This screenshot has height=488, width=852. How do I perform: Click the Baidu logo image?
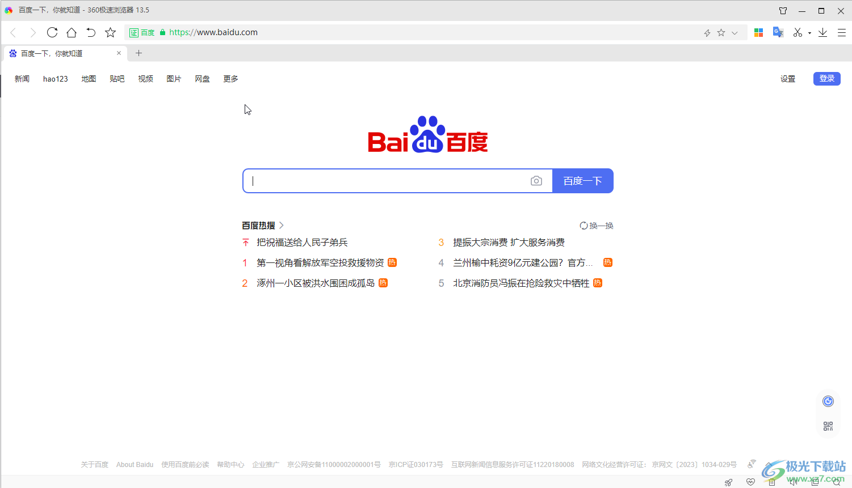(x=428, y=135)
